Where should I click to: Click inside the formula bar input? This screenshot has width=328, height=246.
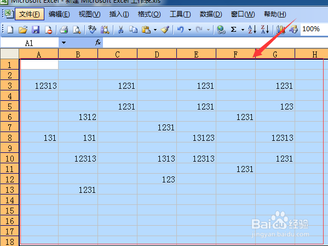tap(215, 43)
